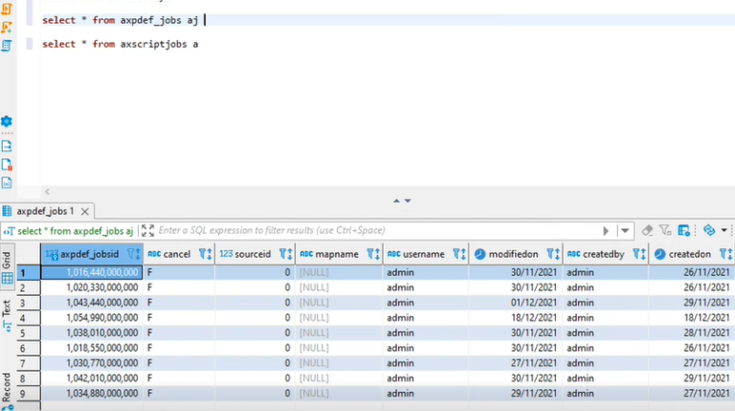Apply filter with the play arrow icon
Screen dimensions: 735x411
606,231
